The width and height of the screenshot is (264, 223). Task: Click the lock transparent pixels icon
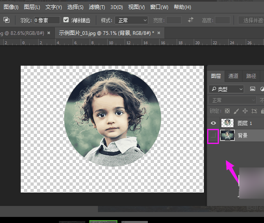click(227, 111)
